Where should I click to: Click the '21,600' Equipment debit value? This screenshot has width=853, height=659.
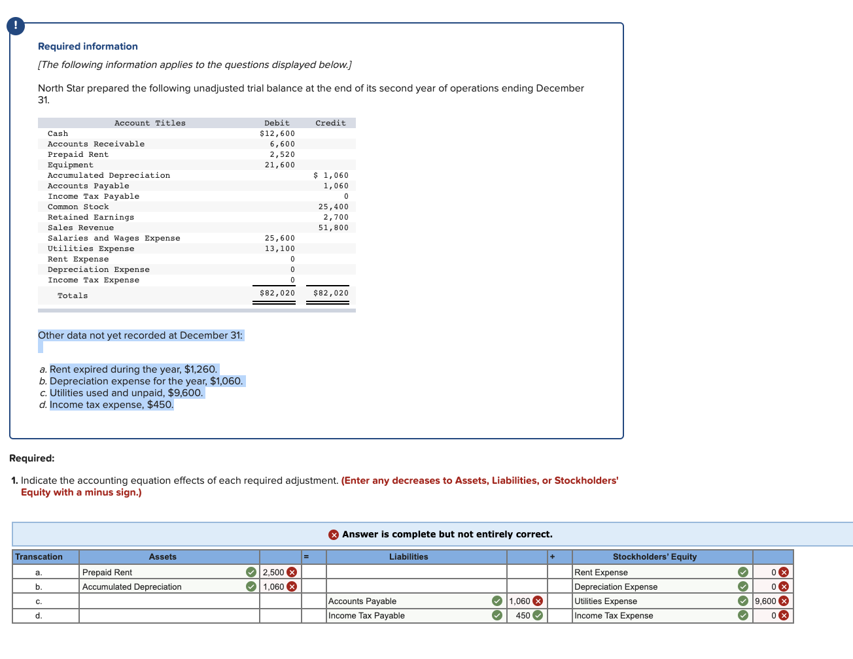pos(280,165)
